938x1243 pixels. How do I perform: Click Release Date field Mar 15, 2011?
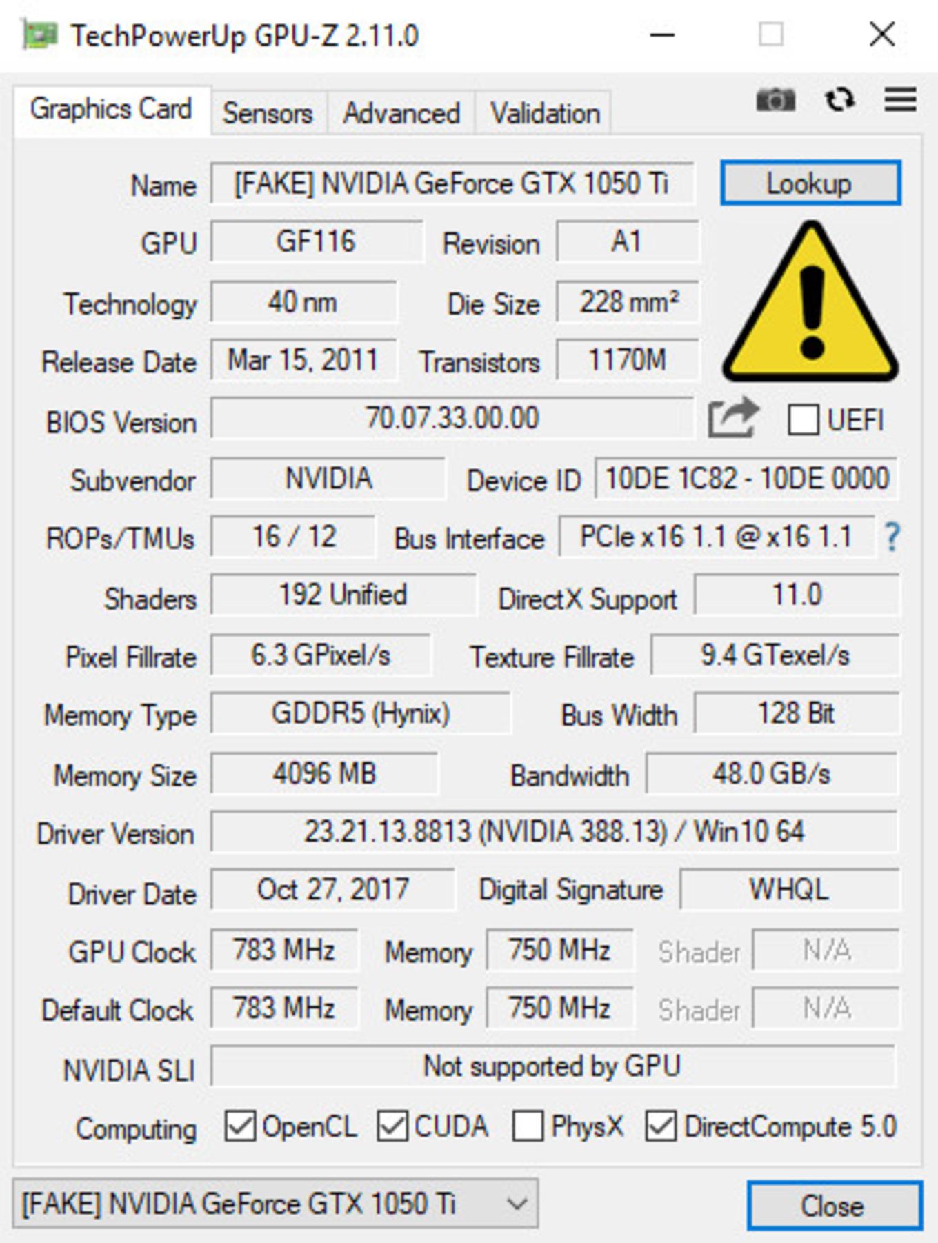tap(303, 360)
